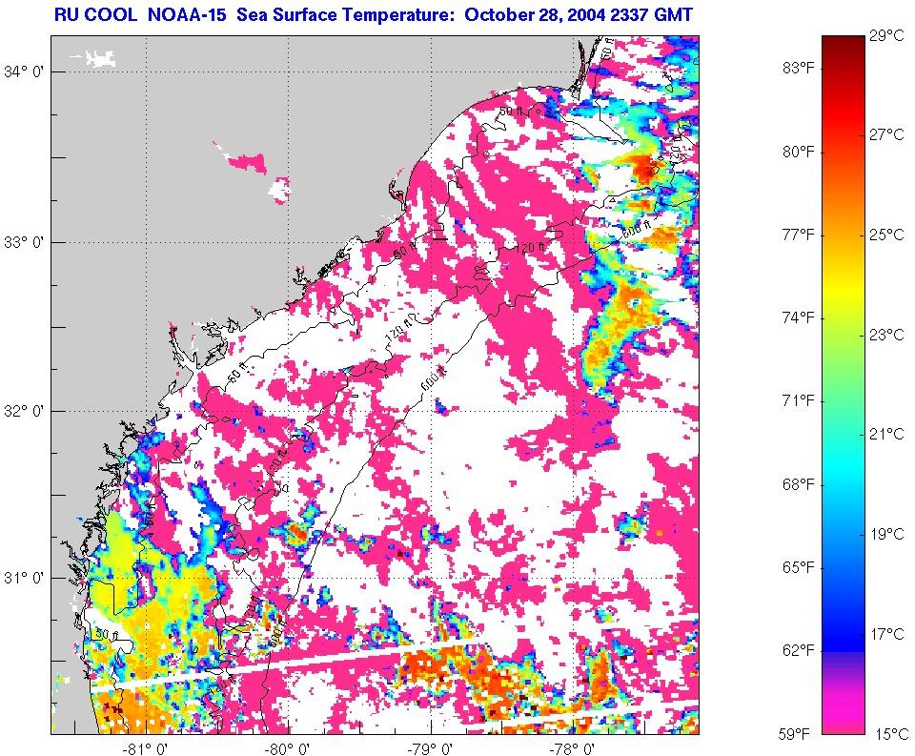Select the 32° 0' latitude label
915x756 pixels.
pyautogui.click(x=23, y=411)
